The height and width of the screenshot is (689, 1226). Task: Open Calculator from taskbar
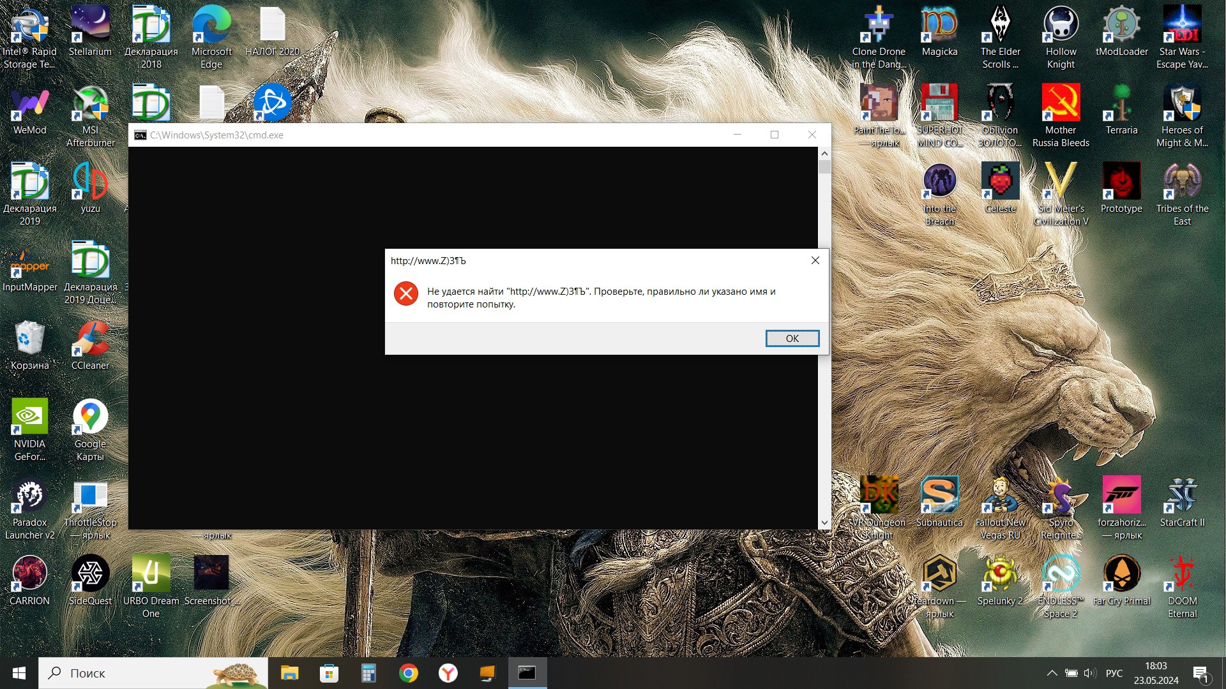[368, 673]
